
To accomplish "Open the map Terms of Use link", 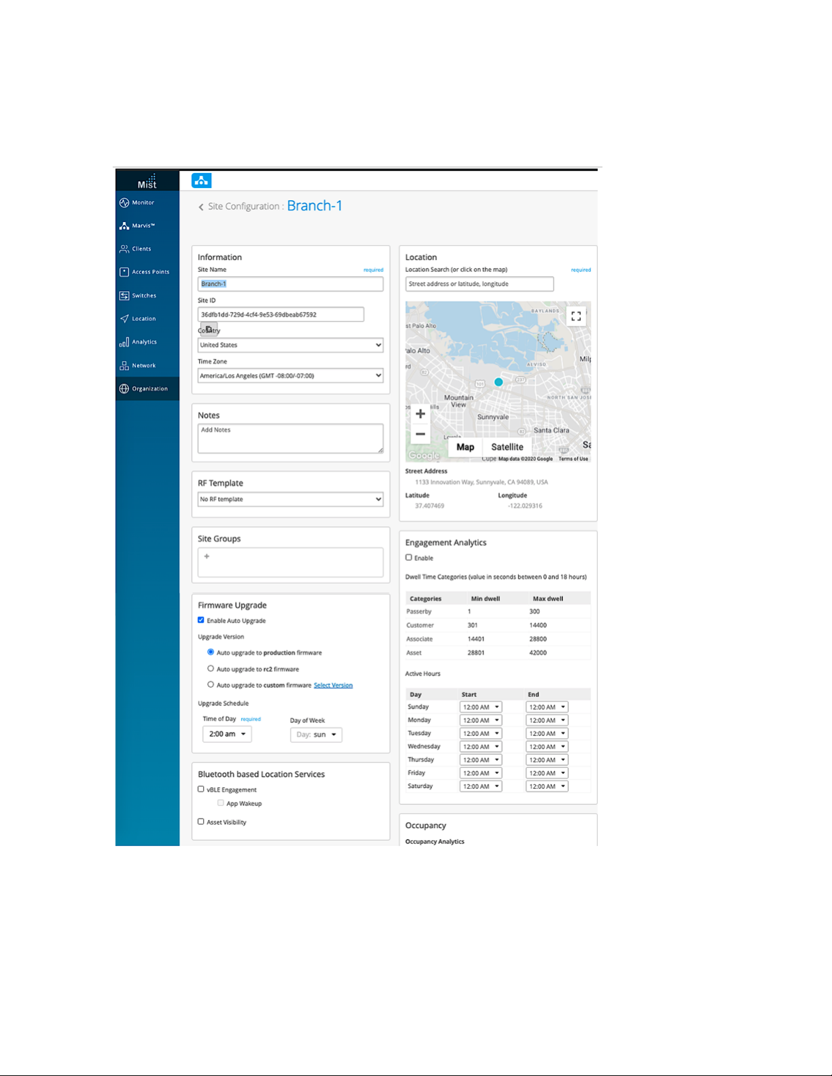I will click(x=573, y=459).
